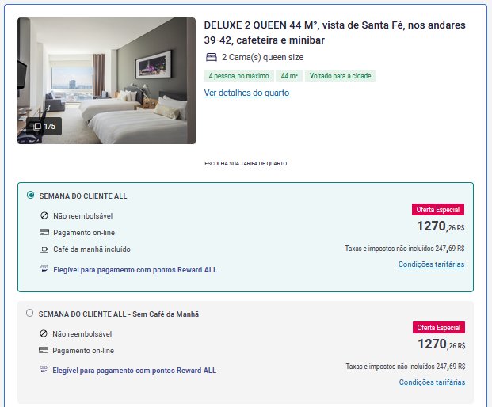Click the Oferta Especial badge in first rate
This screenshot has height=407, width=492.
(438, 210)
